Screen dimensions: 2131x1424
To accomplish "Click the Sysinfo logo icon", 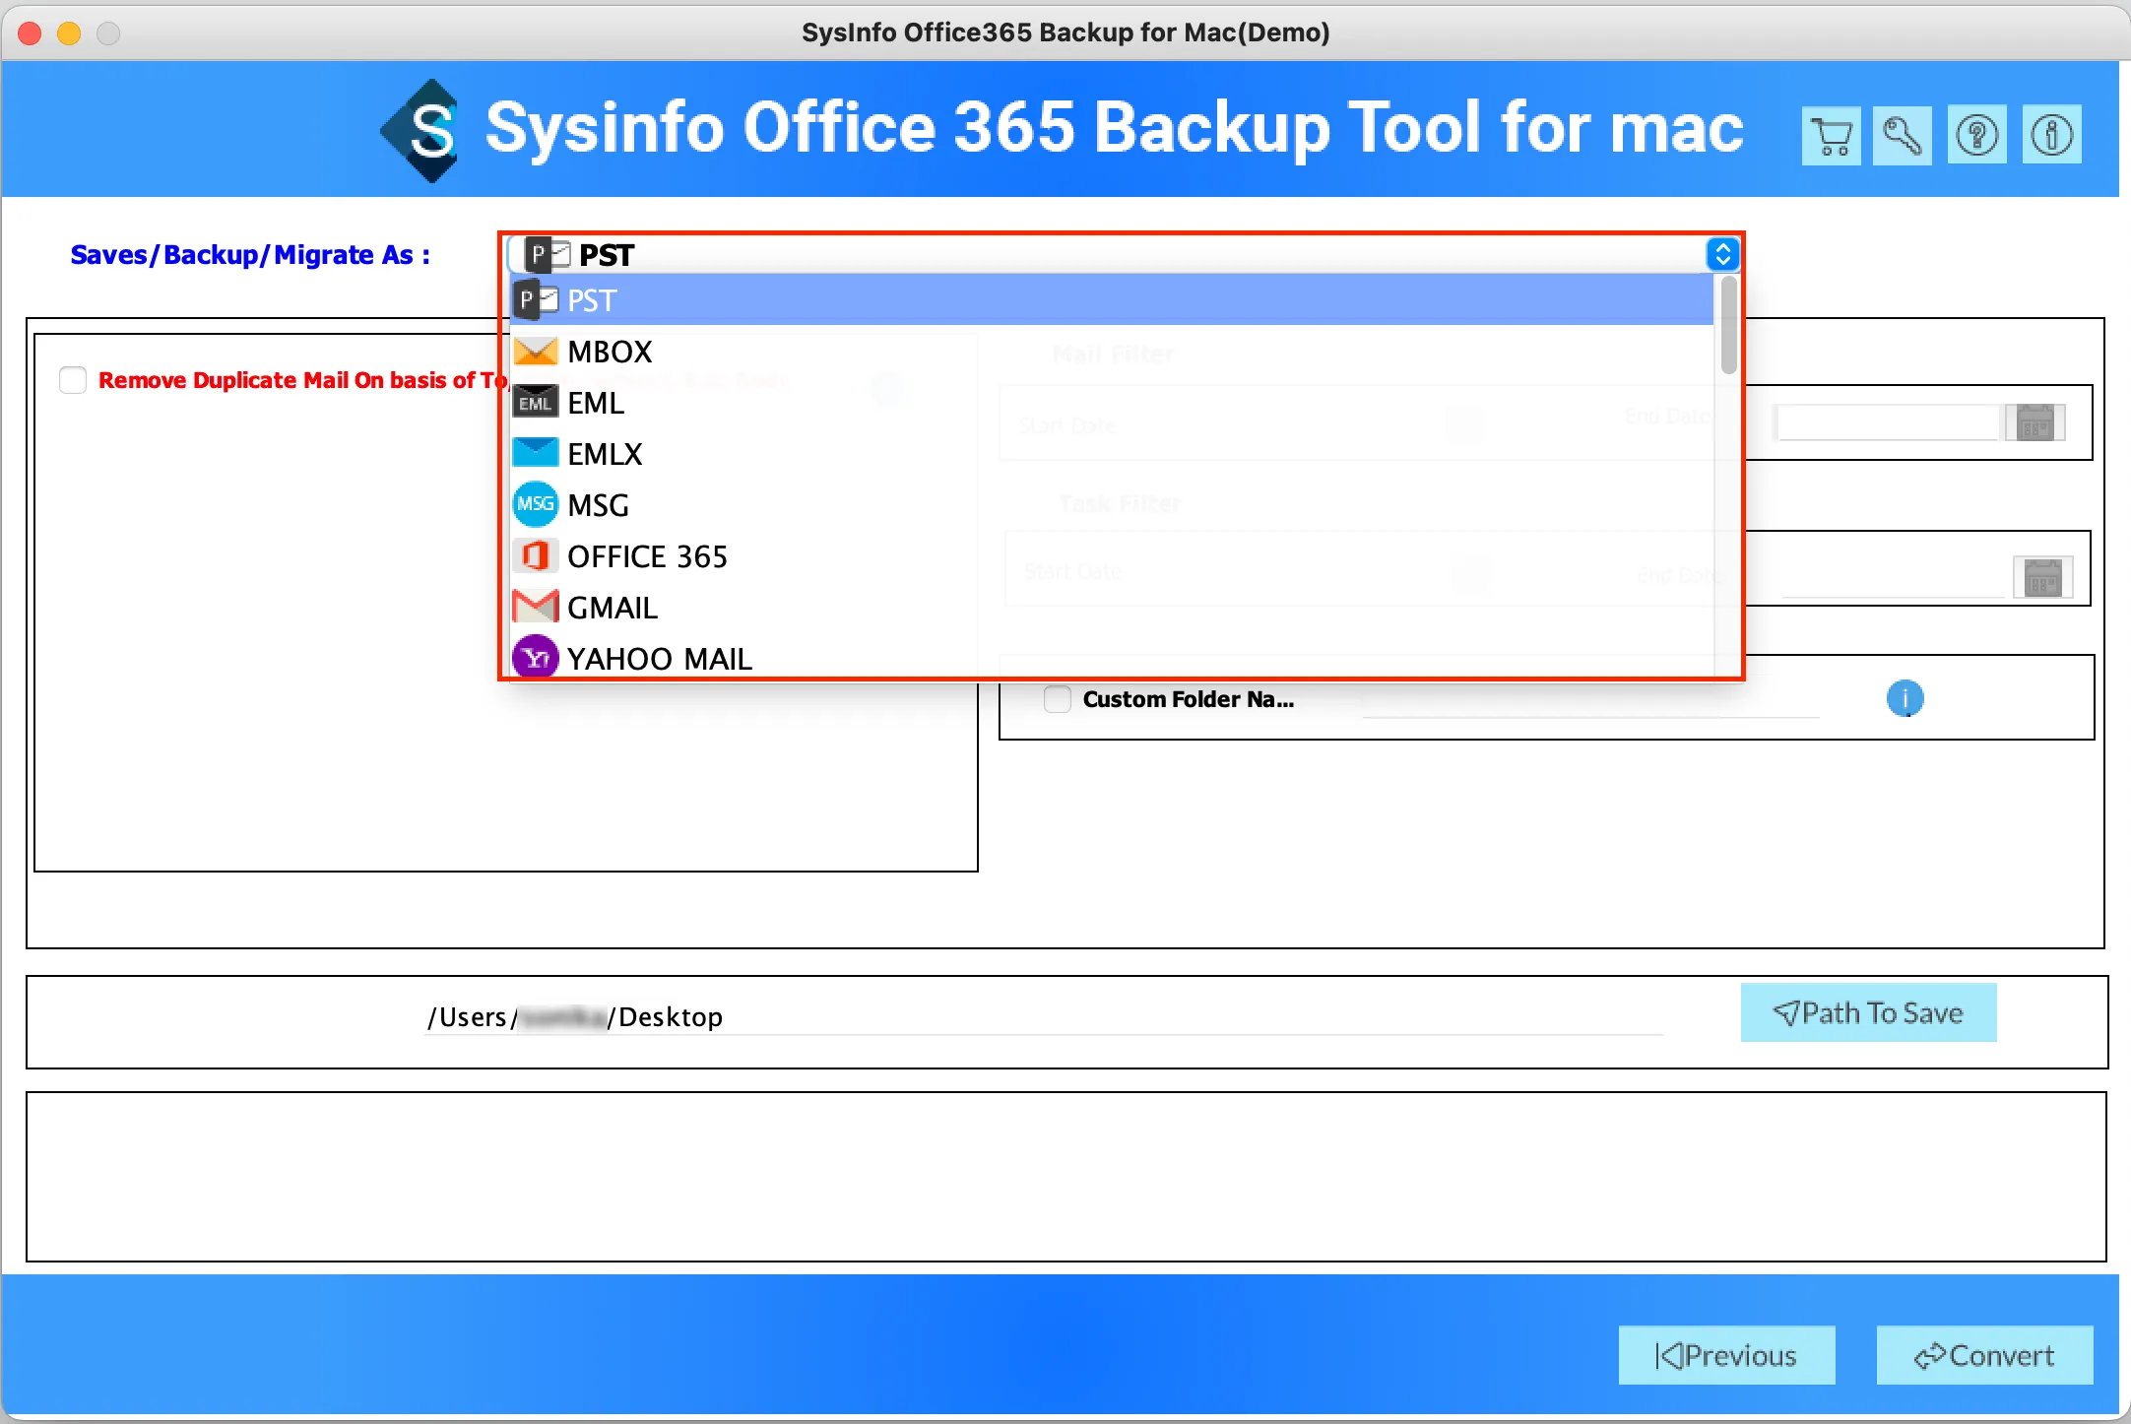I will point(422,131).
